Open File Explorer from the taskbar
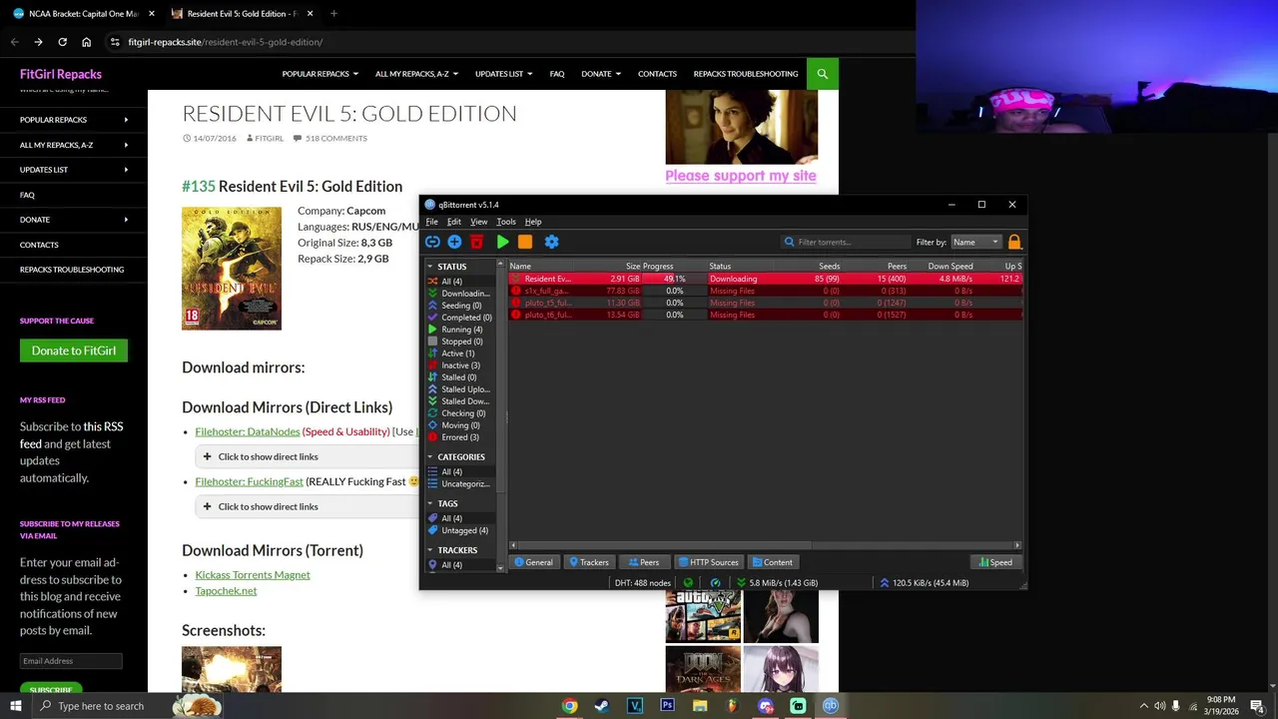This screenshot has width=1278, height=719. click(x=700, y=706)
